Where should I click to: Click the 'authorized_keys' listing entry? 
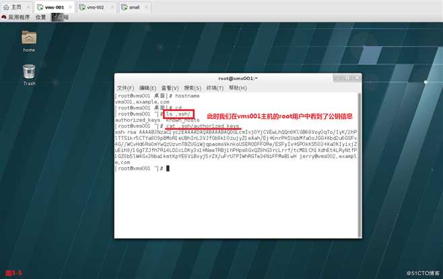(137, 120)
